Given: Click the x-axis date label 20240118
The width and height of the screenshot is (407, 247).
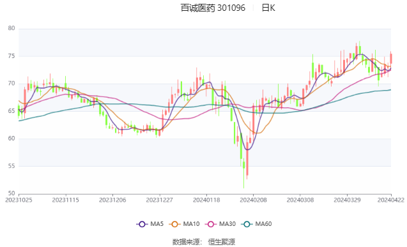Looking at the screenshot, I should [x=206, y=200].
